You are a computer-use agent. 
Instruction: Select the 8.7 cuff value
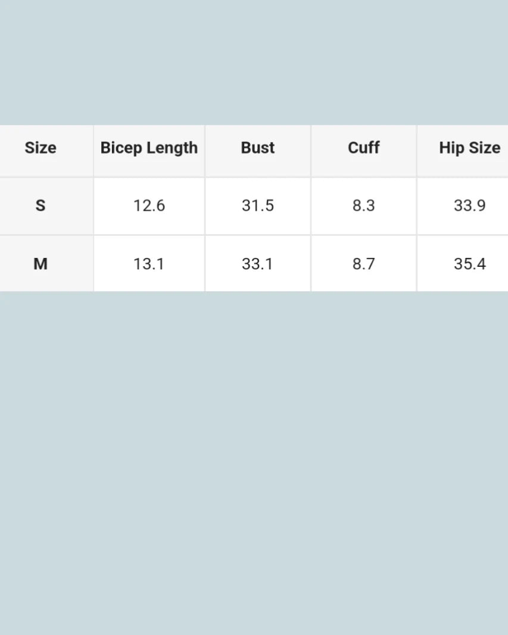click(363, 263)
